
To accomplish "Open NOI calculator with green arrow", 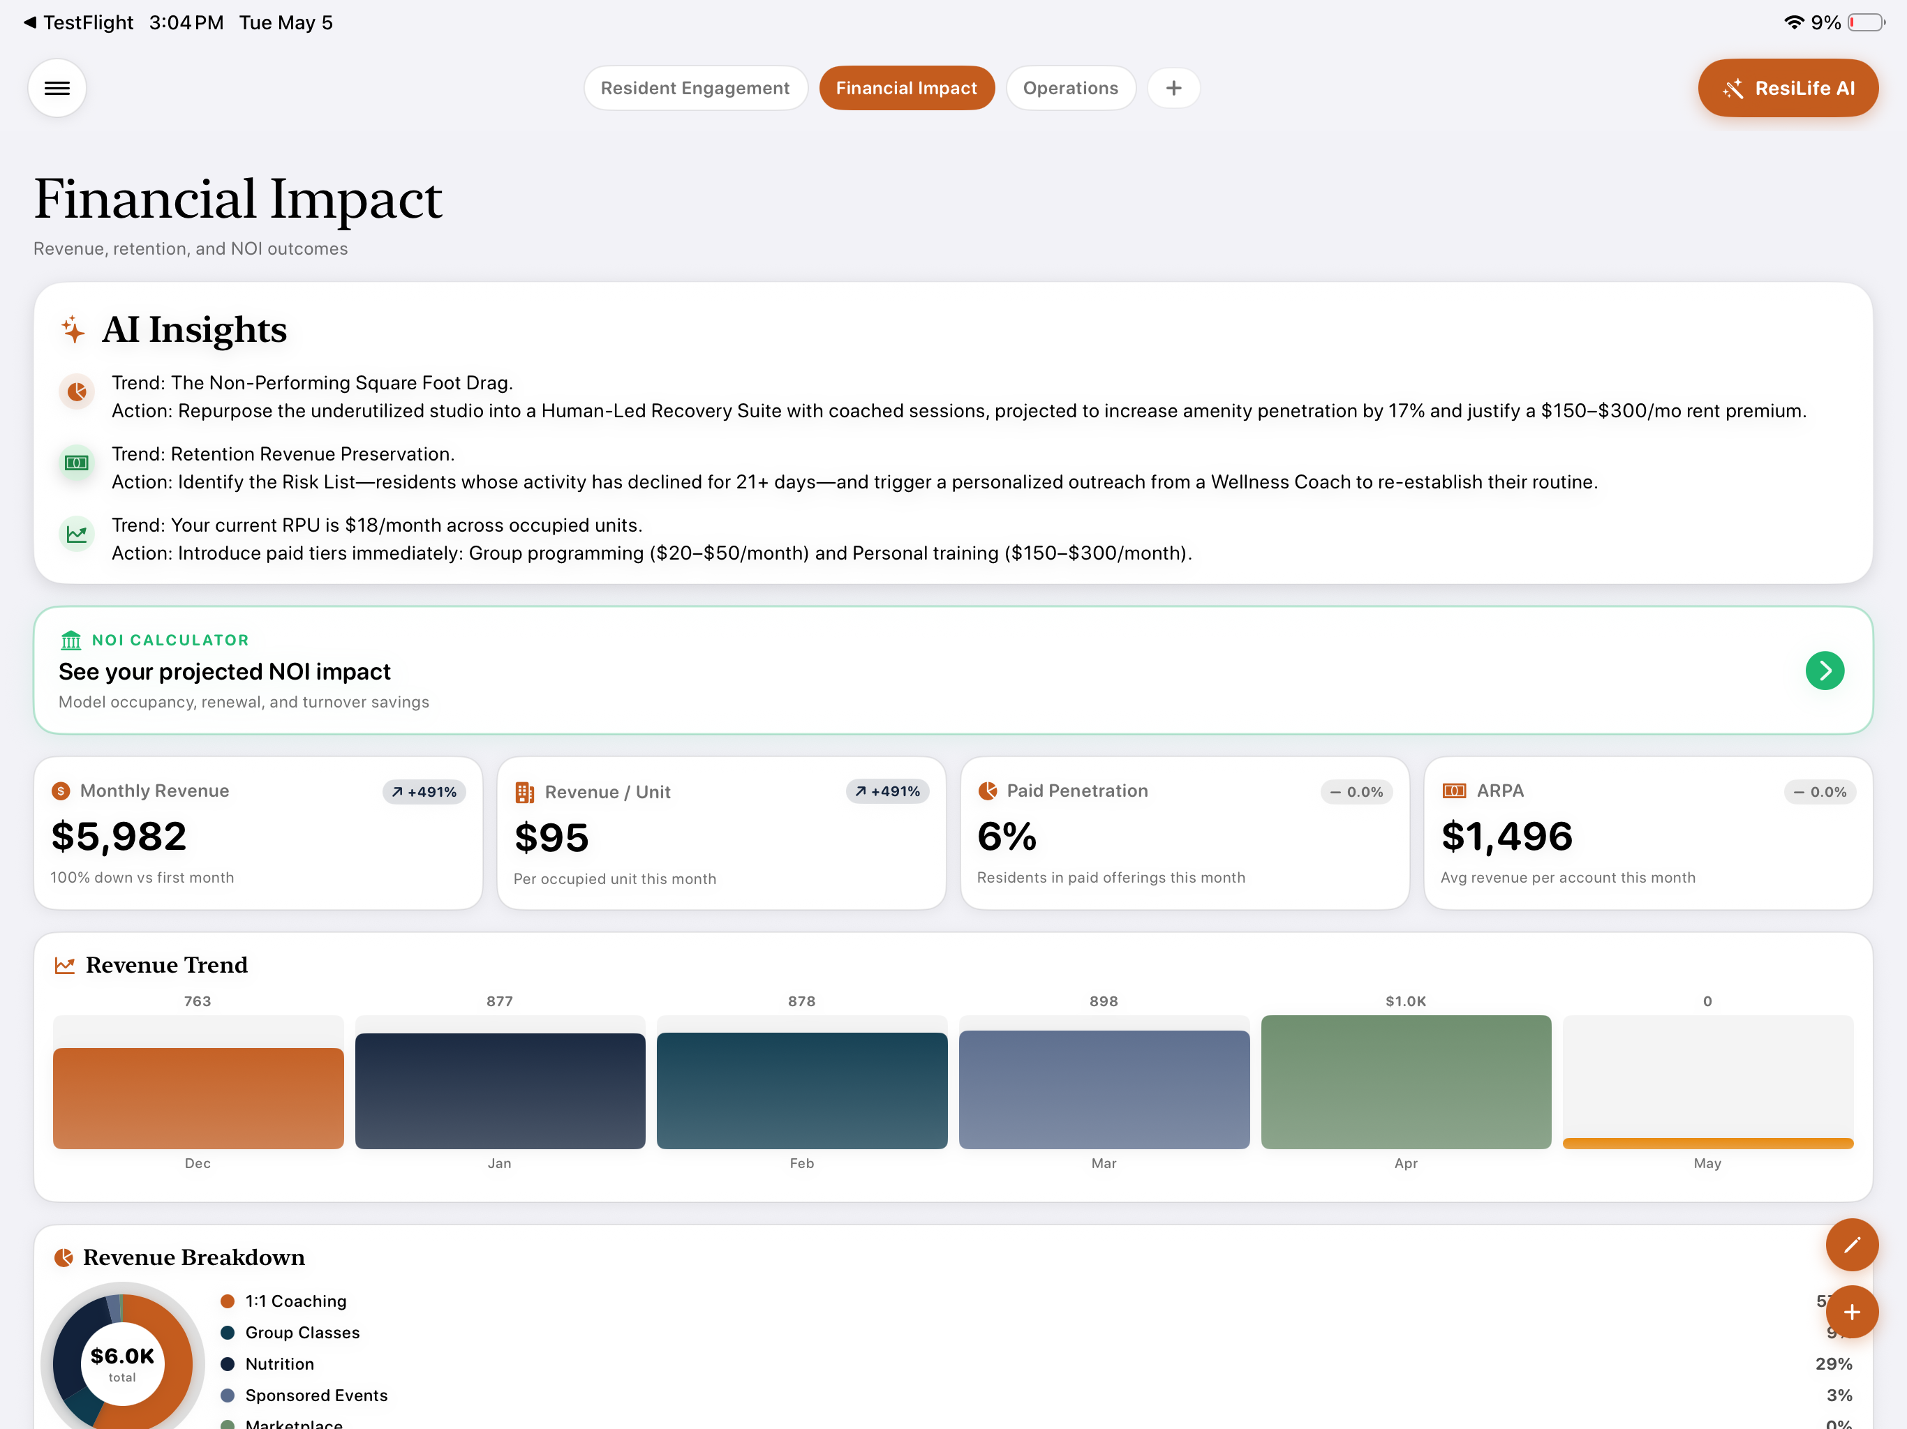I will (1824, 671).
